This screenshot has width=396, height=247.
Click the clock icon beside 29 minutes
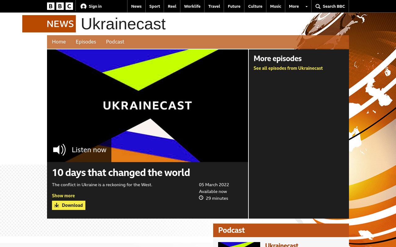click(201, 198)
